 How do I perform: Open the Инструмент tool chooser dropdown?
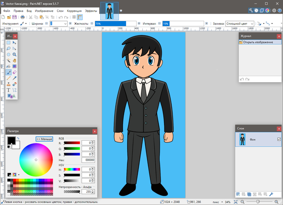(x=23, y=24)
